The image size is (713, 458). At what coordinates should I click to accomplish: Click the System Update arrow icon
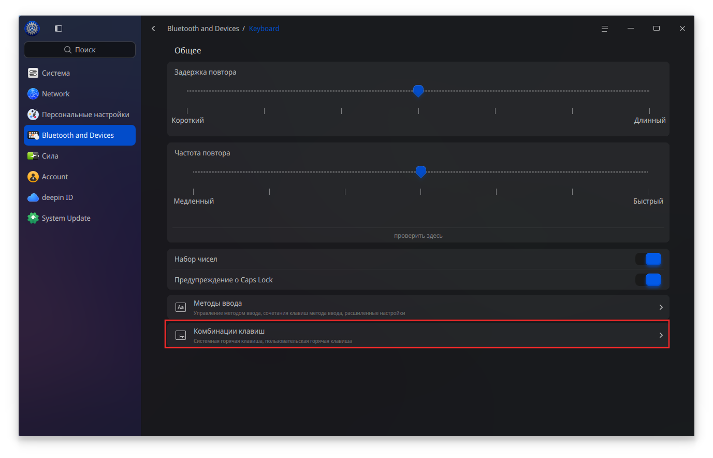(33, 218)
